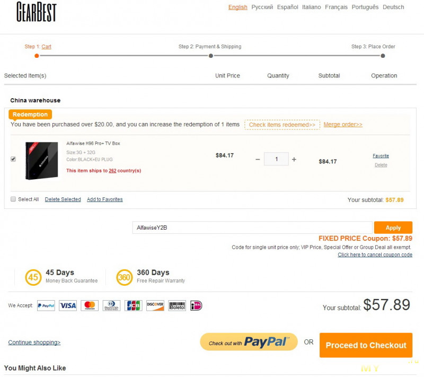
Task: Switch language to Русский
Action: (x=262, y=7)
